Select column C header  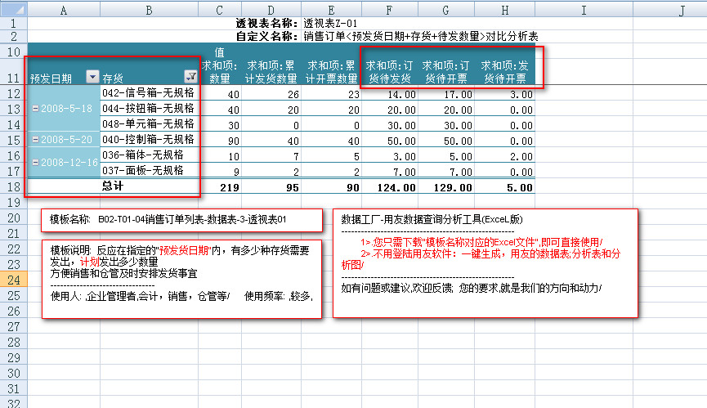[x=219, y=10]
